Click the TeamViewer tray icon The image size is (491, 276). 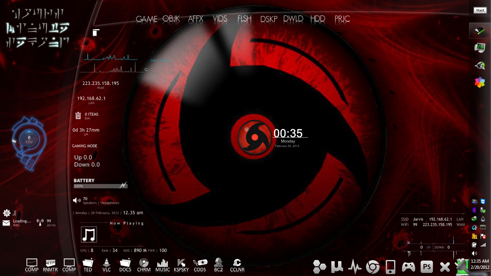coord(483,202)
